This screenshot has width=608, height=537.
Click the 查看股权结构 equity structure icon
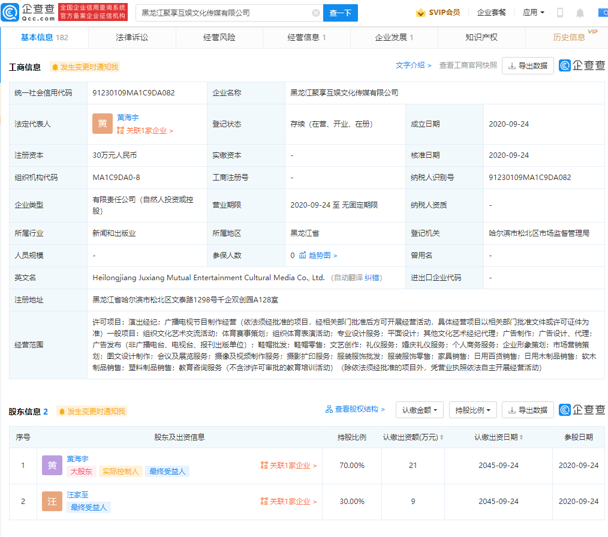click(x=329, y=409)
